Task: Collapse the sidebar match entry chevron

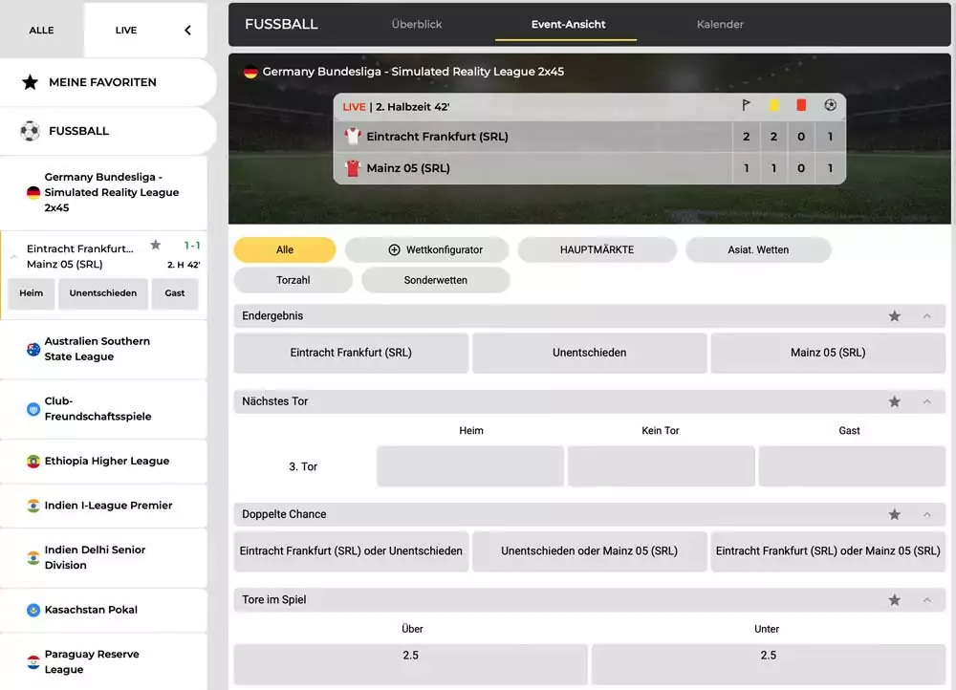Action: click(x=14, y=257)
